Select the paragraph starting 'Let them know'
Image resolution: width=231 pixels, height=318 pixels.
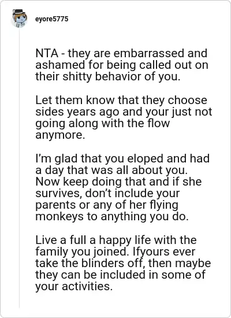pos(124,117)
